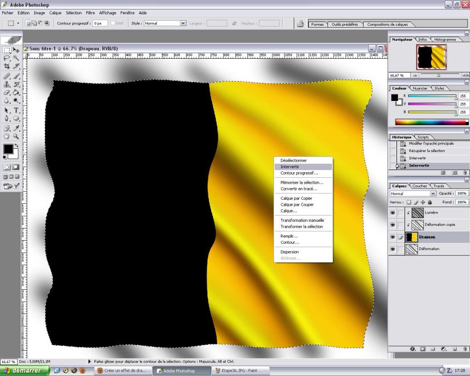
Task: Select the Healing Brush tool
Action: pyautogui.click(x=7, y=76)
